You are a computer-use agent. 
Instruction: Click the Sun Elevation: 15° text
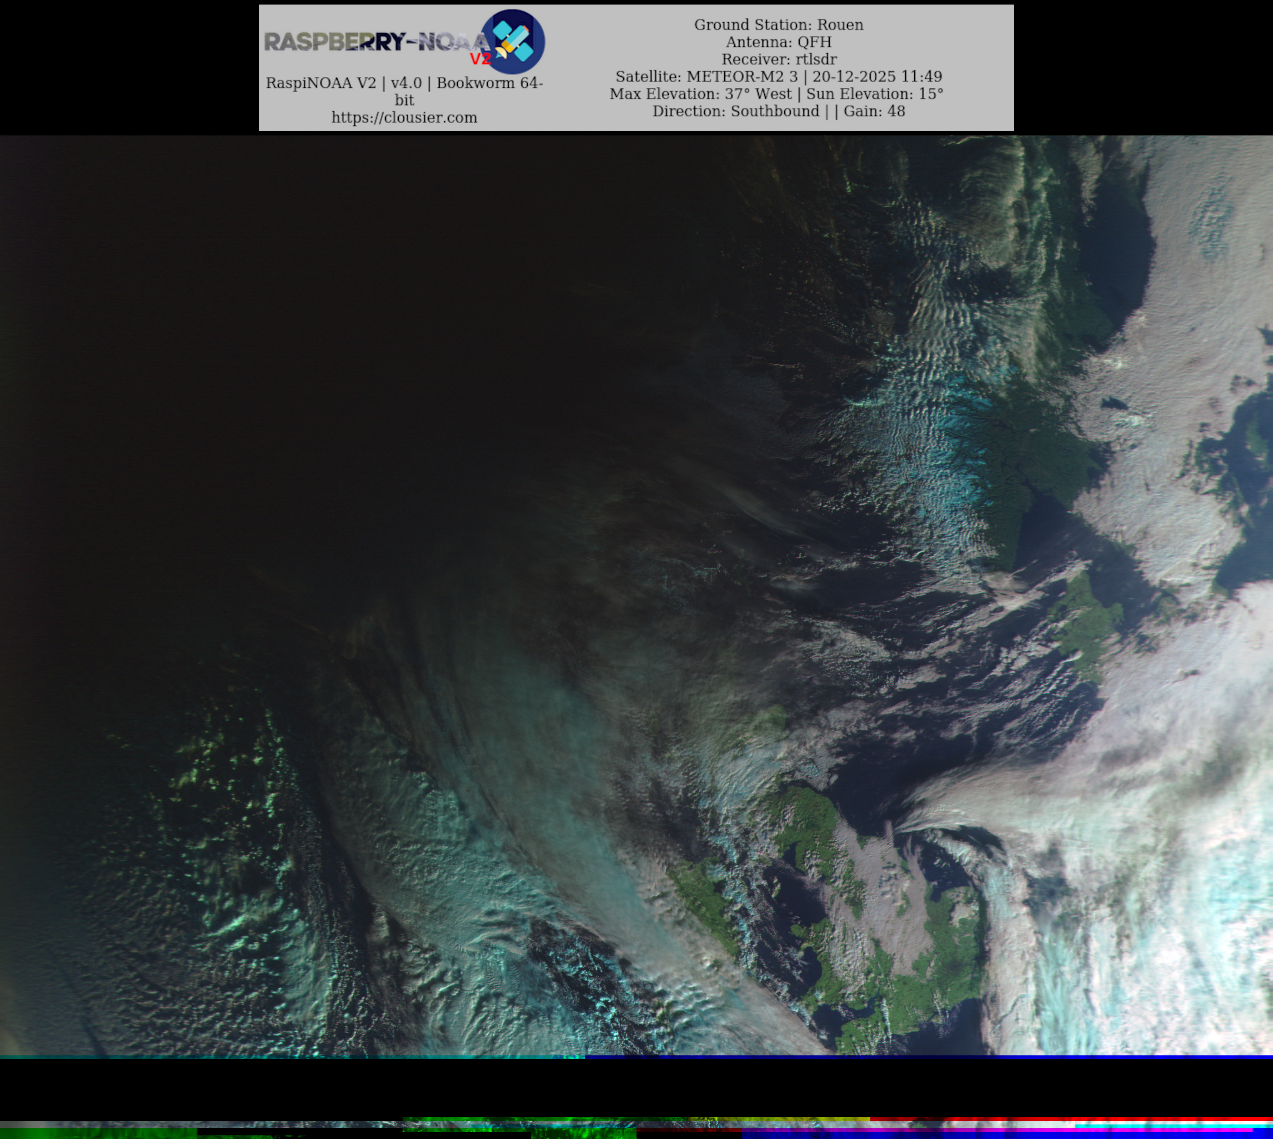click(x=874, y=94)
